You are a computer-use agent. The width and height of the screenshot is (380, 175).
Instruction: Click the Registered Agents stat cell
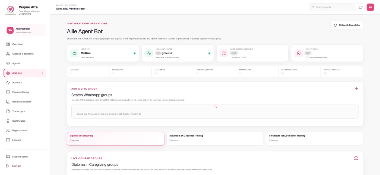pos(299,72)
